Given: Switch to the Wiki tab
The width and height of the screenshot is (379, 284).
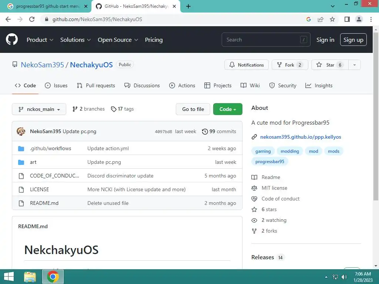Looking at the screenshot, I should pyautogui.click(x=250, y=85).
